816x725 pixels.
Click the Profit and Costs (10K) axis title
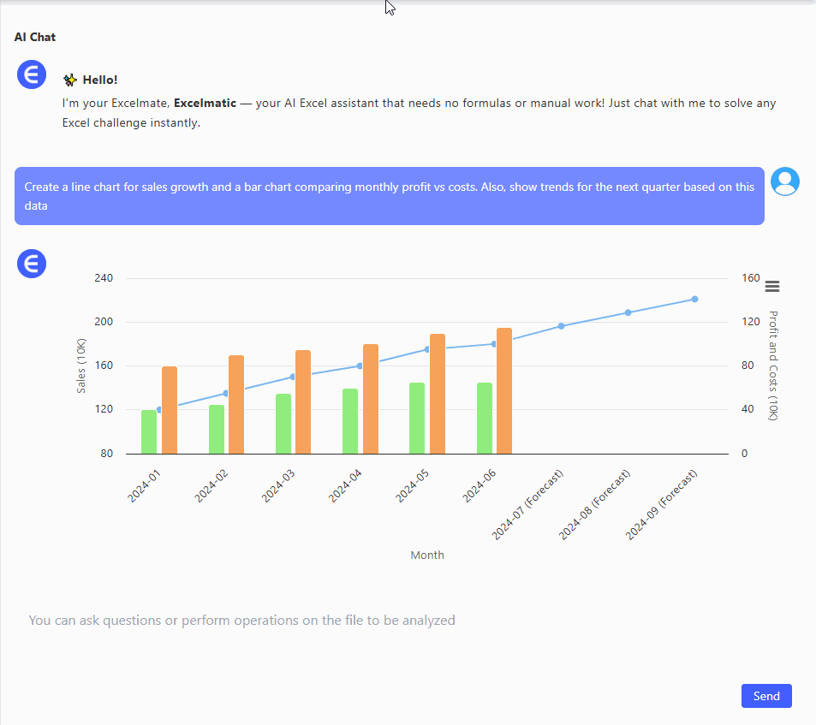[x=773, y=365]
